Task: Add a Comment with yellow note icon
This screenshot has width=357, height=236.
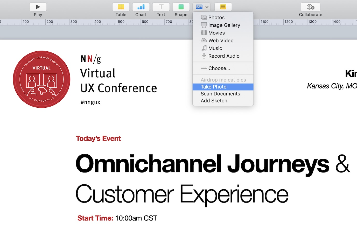Action: coord(223,7)
